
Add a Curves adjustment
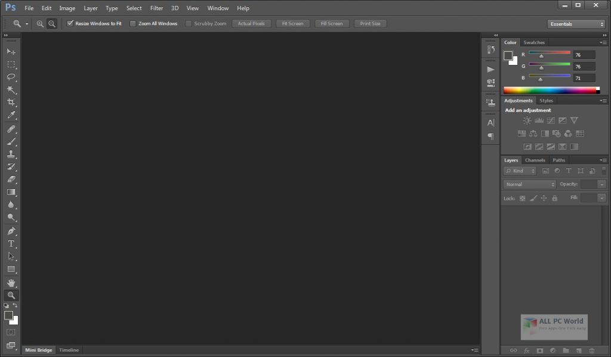tap(551, 120)
